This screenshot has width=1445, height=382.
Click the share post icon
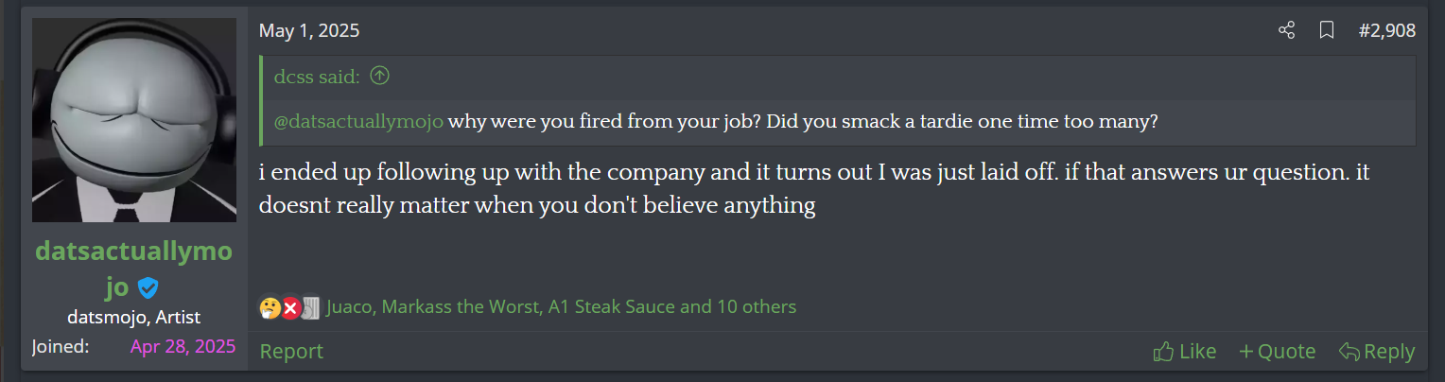coord(1286,31)
